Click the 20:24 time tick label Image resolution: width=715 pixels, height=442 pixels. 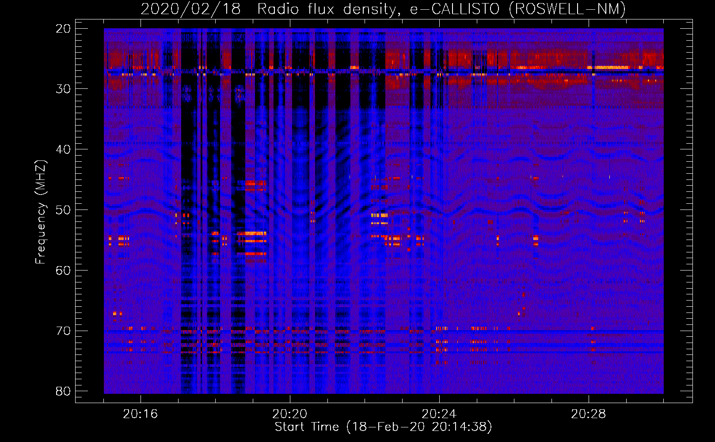tap(439, 414)
